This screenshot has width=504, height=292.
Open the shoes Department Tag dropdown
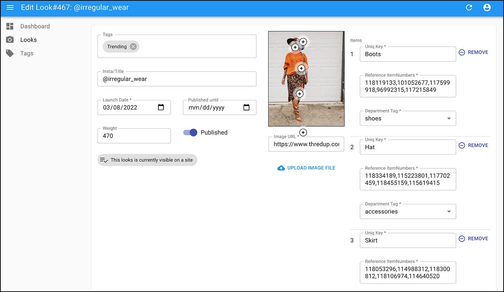408,118
